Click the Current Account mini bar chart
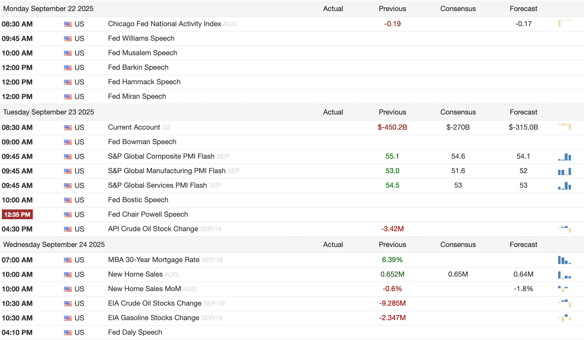 pos(564,127)
